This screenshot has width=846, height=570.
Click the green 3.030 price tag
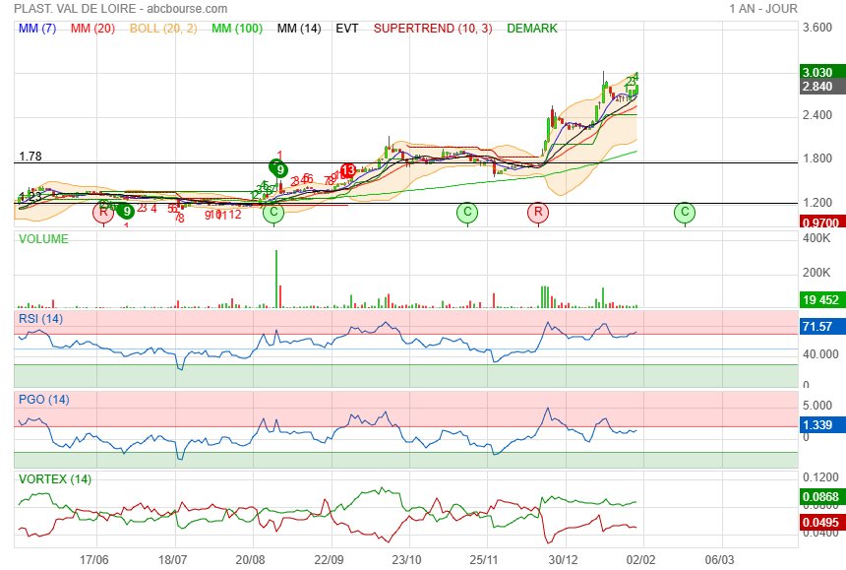[818, 72]
